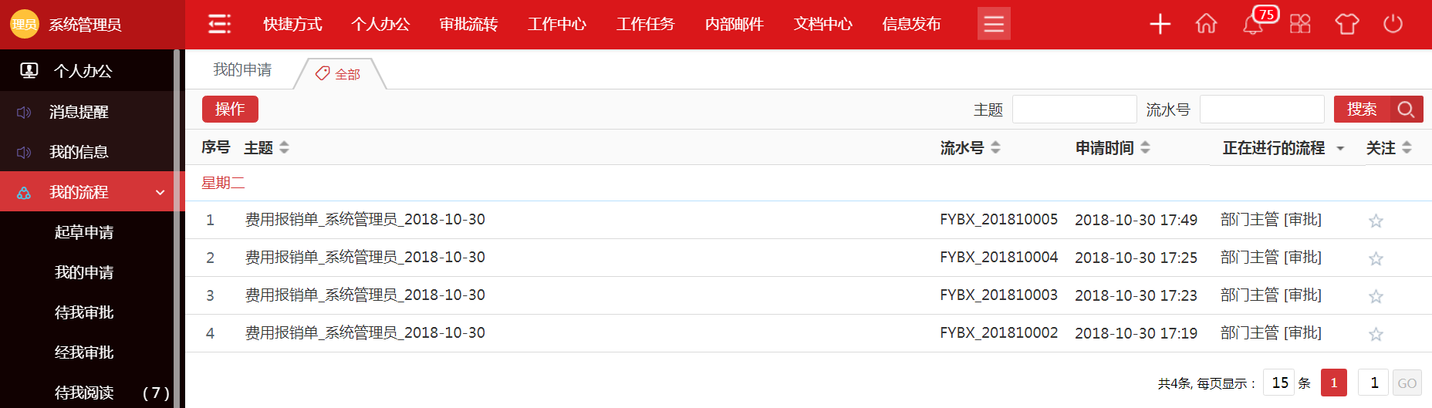The width and height of the screenshot is (1432, 408).
Task: Click the plus icon in header
Action: (x=1160, y=25)
